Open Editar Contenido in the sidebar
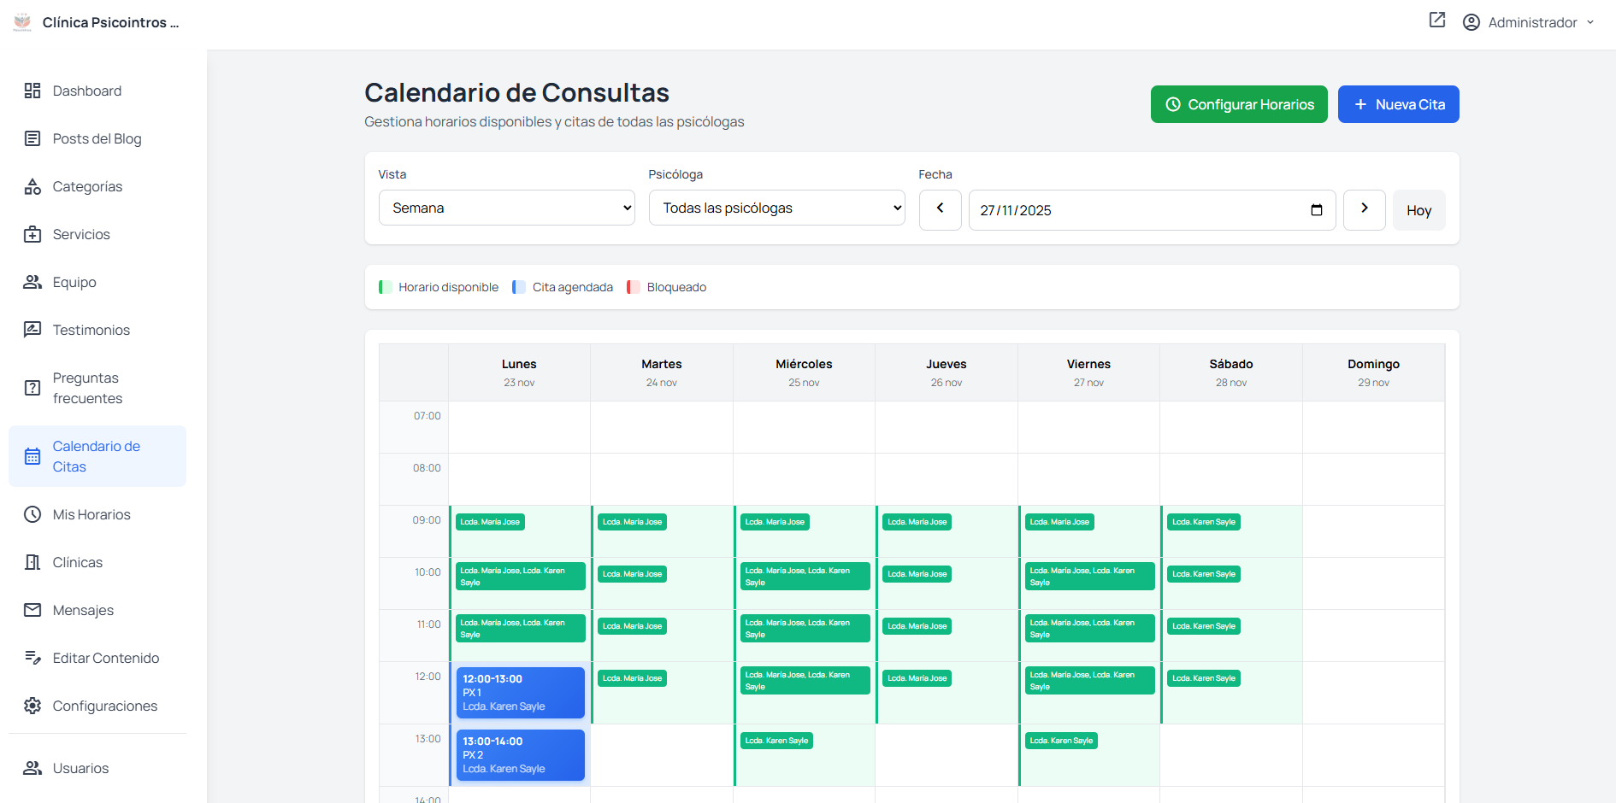The image size is (1616, 803). (97, 658)
